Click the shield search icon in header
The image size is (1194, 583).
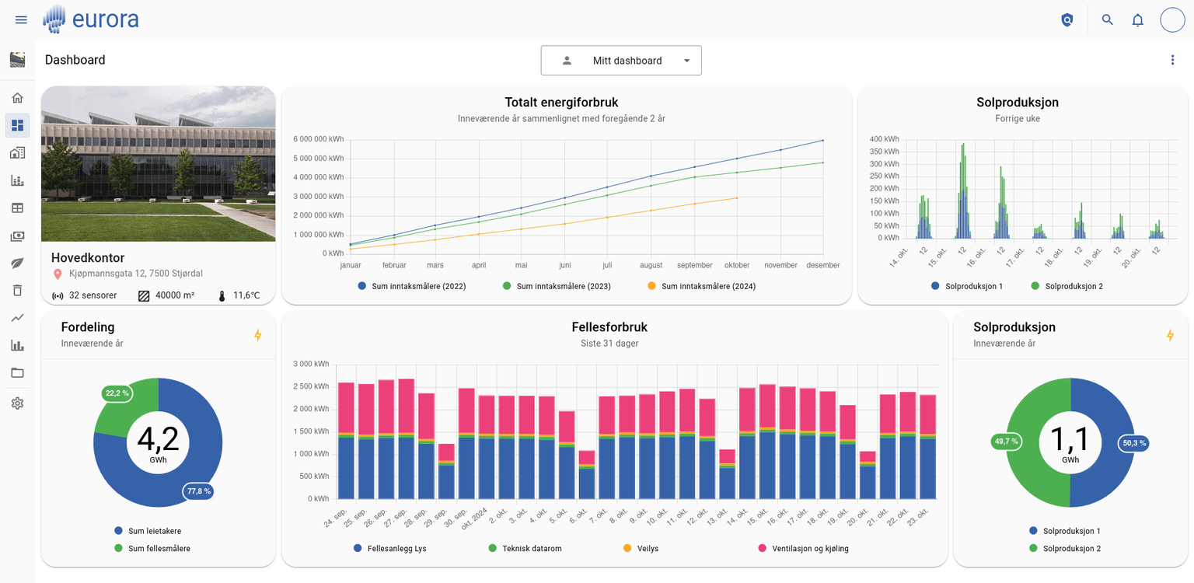(1067, 20)
